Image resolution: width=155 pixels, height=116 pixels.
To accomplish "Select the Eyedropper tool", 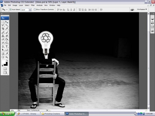I will click(x=7, y=54).
